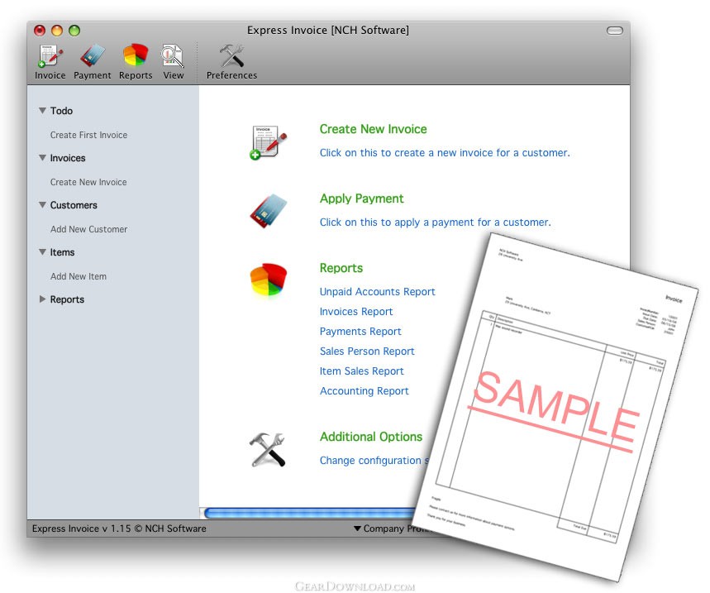Click the Todo sidebar heading text
Image resolution: width=710 pixels, height=593 pixels.
61,111
